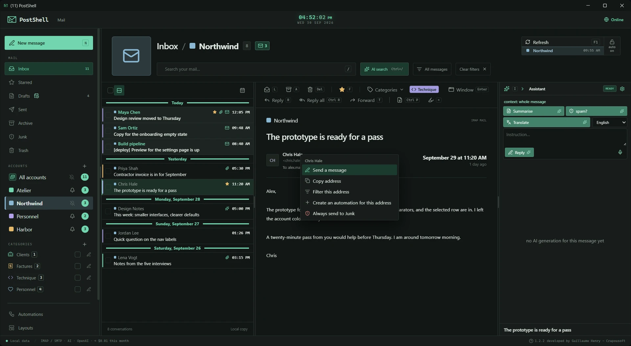The image size is (631, 346).
Task: Click Clear filters button
Action: (473, 69)
